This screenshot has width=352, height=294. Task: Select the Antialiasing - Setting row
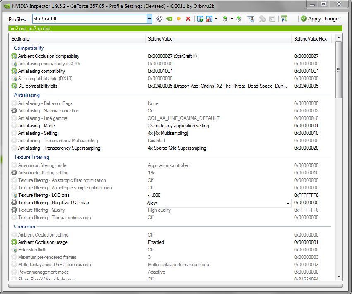click(x=170, y=133)
